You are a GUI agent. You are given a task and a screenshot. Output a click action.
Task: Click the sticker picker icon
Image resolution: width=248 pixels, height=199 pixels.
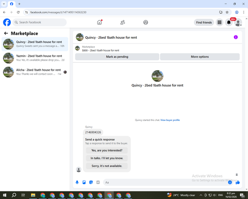coord(91,183)
